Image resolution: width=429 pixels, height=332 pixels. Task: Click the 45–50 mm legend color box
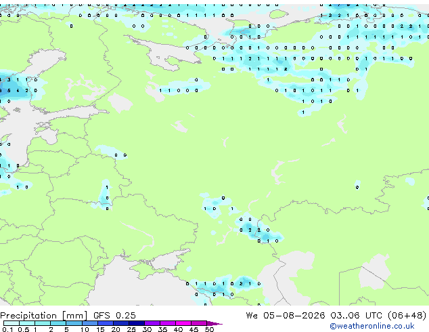[199, 323]
